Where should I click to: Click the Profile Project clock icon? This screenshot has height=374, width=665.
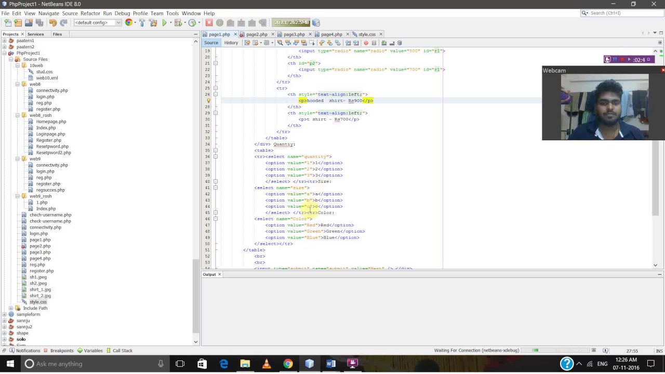click(192, 23)
